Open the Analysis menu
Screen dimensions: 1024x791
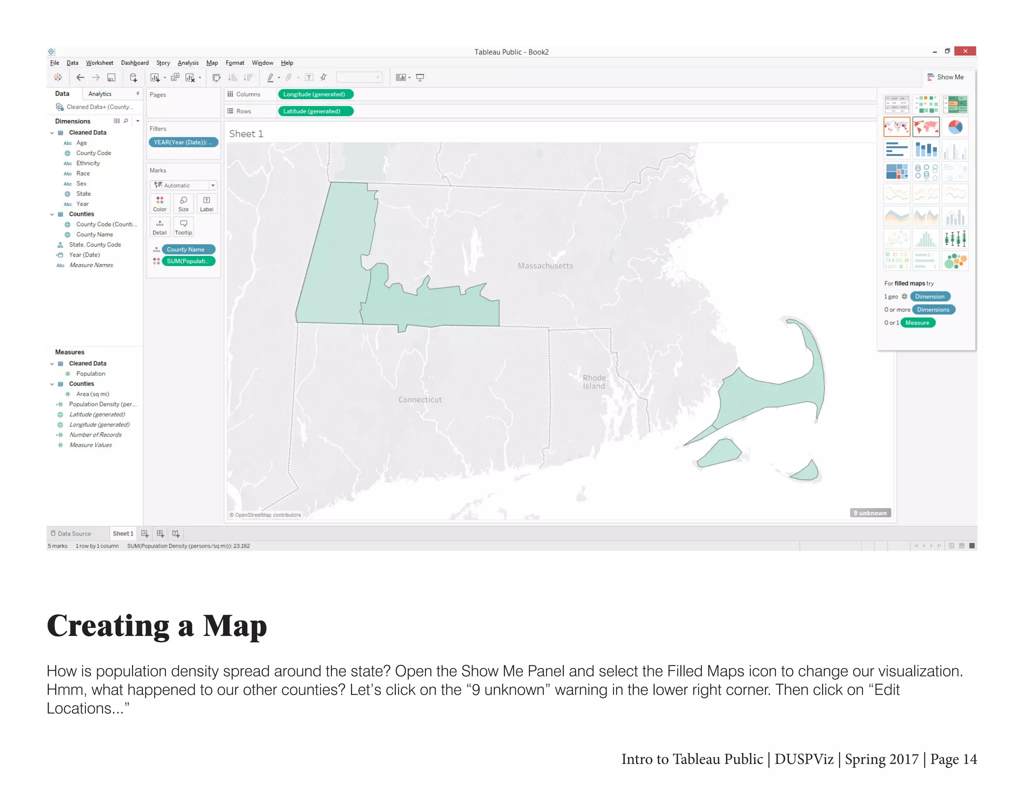(x=188, y=63)
